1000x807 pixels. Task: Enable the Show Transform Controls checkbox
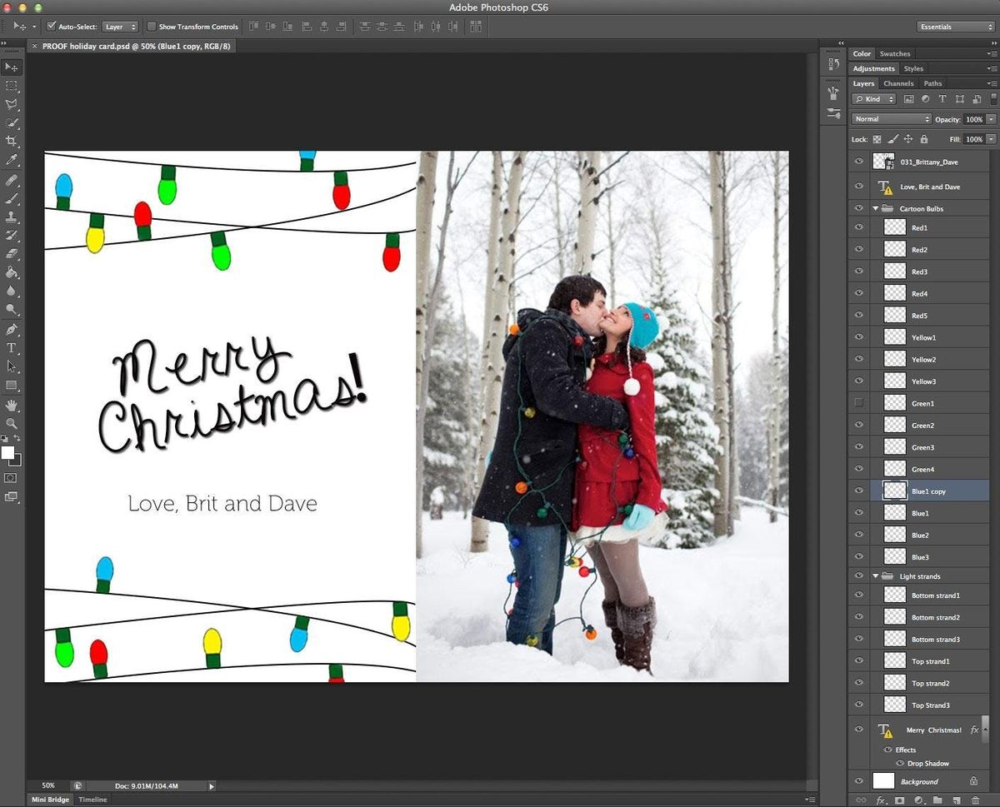click(x=151, y=27)
